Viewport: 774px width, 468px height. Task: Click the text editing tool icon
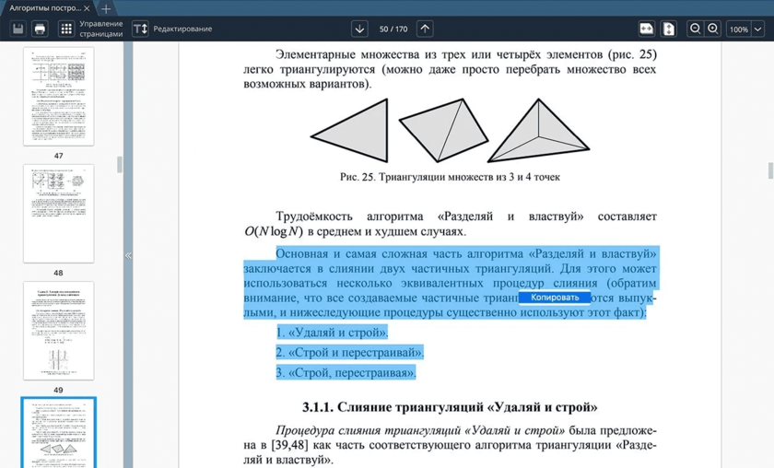[x=140, y=29]
